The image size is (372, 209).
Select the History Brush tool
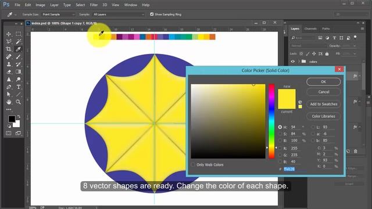[x=18, y=64]
